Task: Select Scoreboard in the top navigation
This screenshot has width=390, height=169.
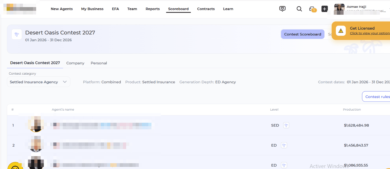Action: pyautogui.click(x=178, y=9)
